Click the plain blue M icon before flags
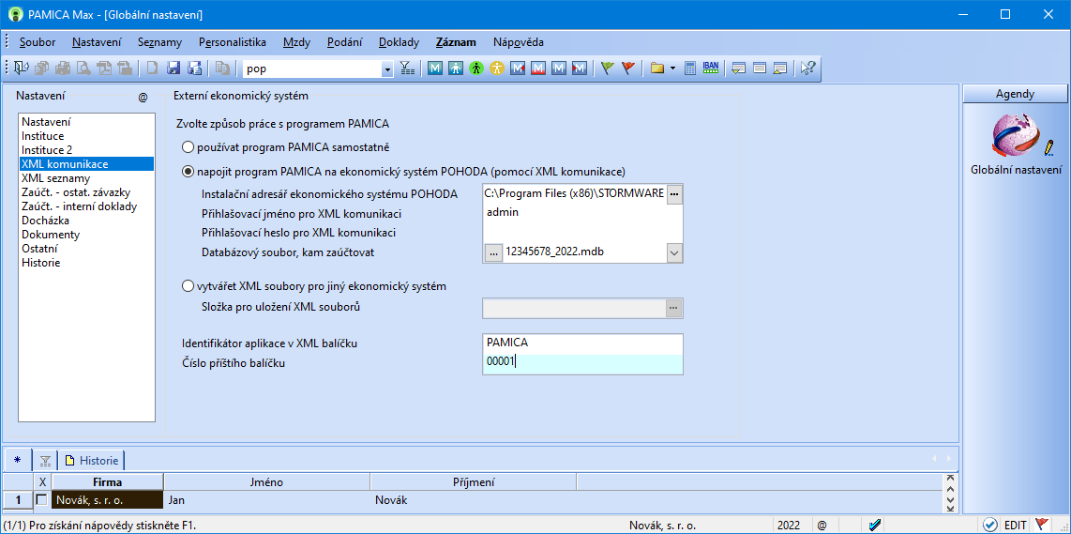 (x=559, y=68)
